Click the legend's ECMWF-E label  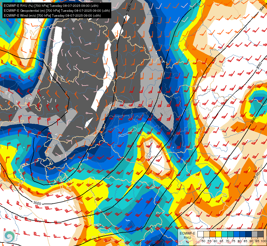tap(187, 233)
